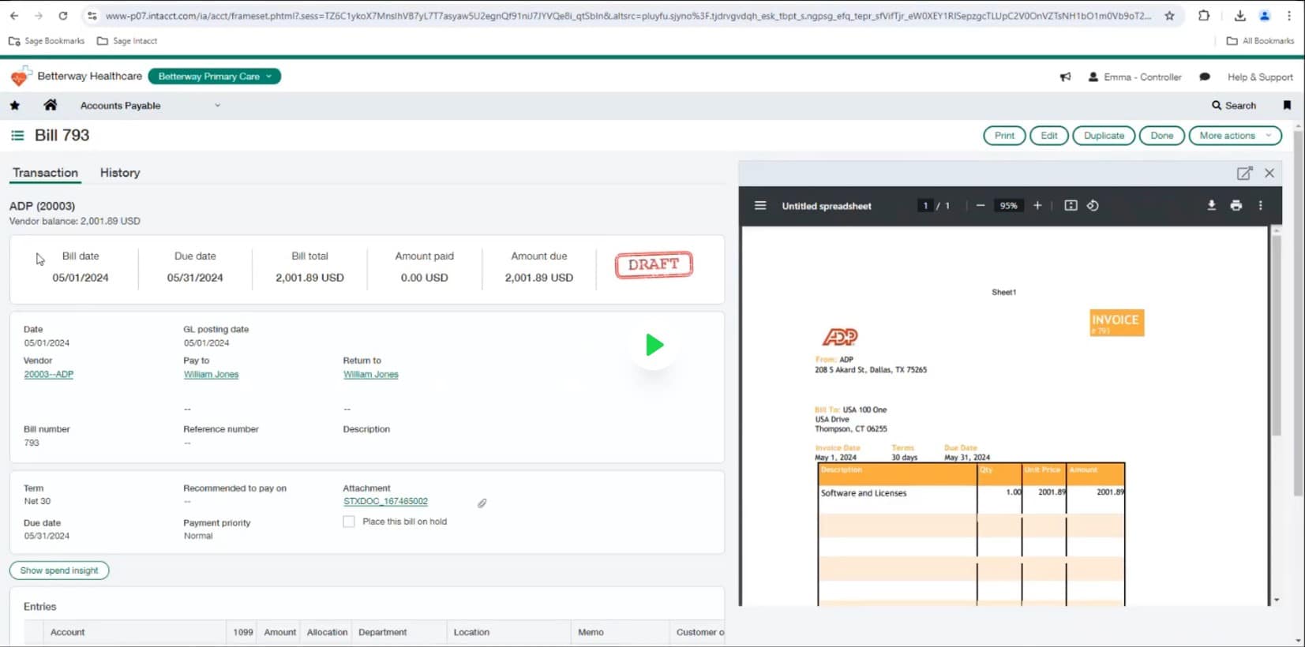Click Show spend insight button
The height and width of the screenshot is (647, 1305).
(59, 570)
